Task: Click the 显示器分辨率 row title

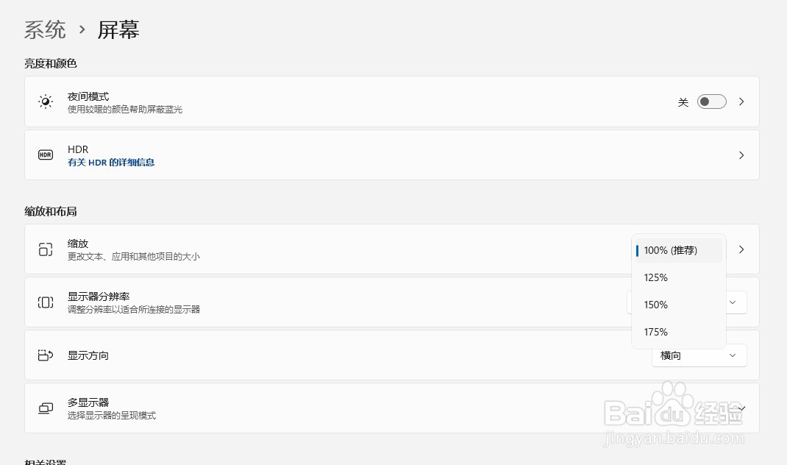Action: click(99, 297)
